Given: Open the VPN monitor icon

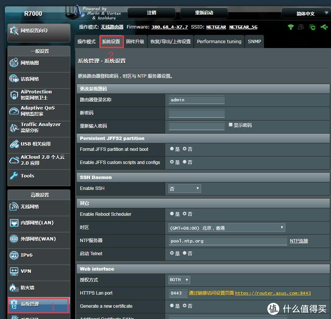Looking at the screenshot, I should [x=14, y=271].
